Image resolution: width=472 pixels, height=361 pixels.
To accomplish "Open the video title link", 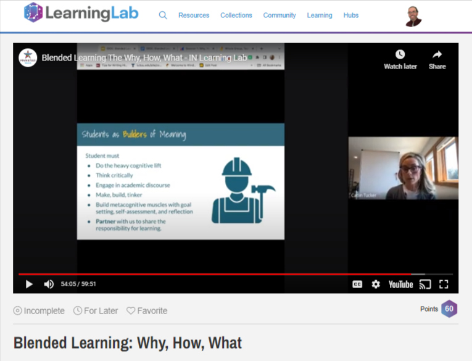I will point(144,57).
